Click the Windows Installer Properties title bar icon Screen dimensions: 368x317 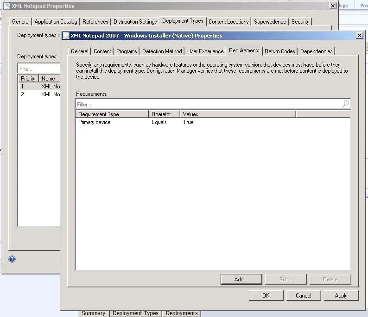(66, 36)
